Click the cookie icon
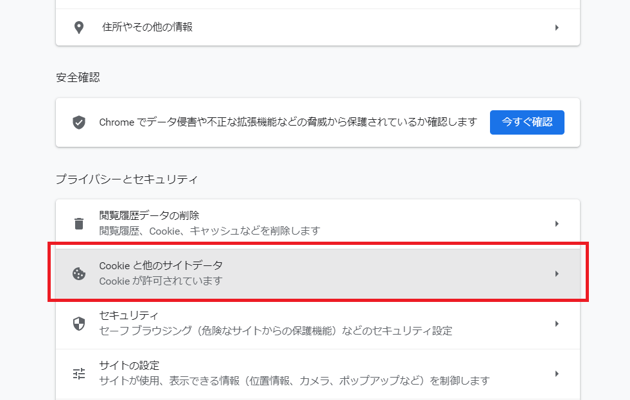Screen dimensions: 630x400 (x=79, y=274)
